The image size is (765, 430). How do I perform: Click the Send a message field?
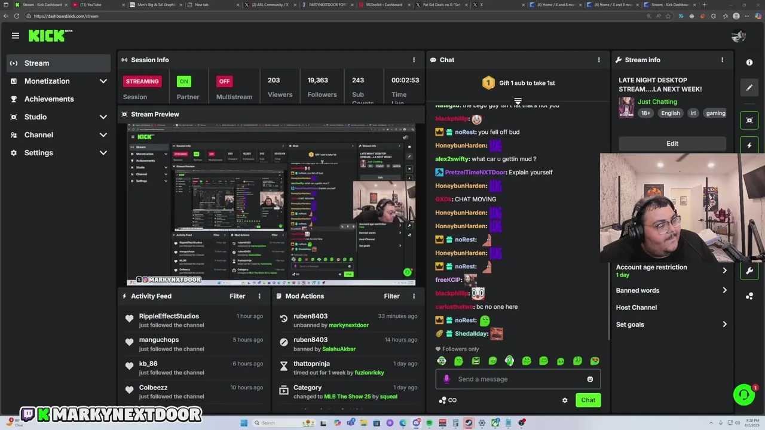pyautogui.click(x=518, y=379)
